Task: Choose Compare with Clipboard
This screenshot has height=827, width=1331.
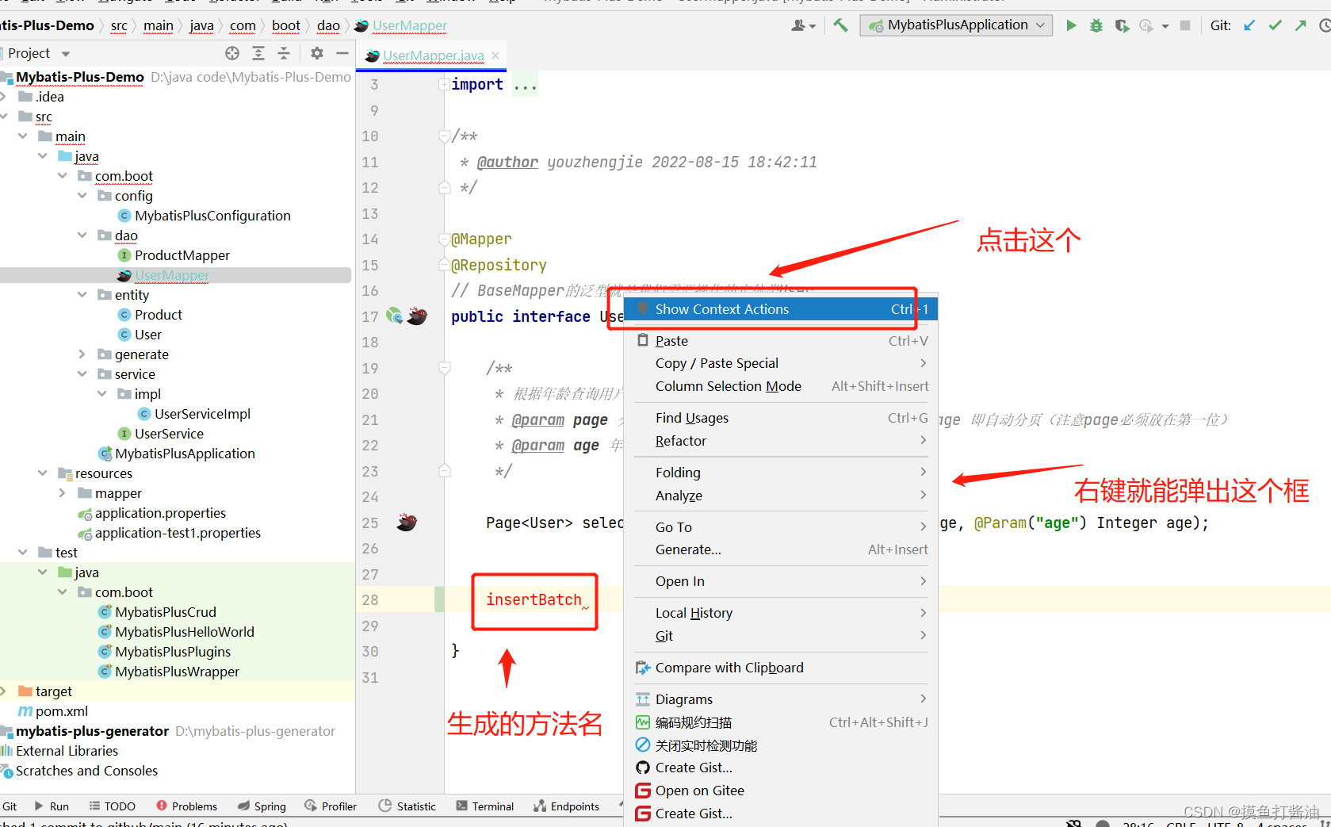Action: click(x=781, y=668)
